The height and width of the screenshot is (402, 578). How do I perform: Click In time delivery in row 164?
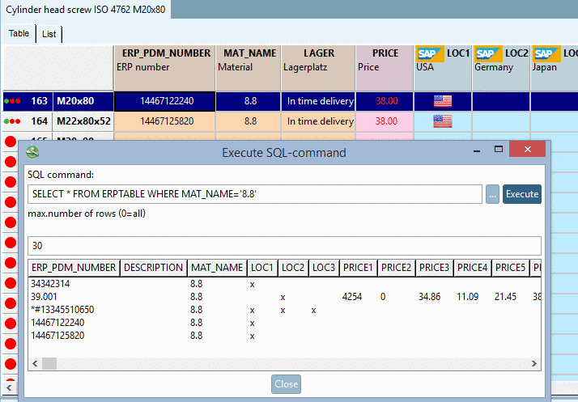[320, 121]
